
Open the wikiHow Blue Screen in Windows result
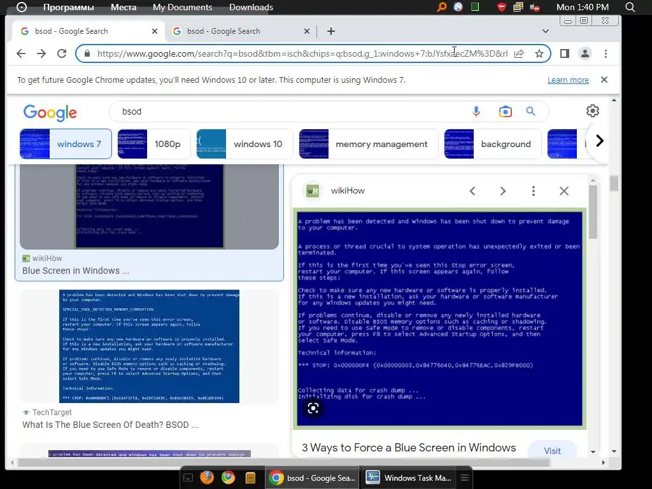click(76, 271)
